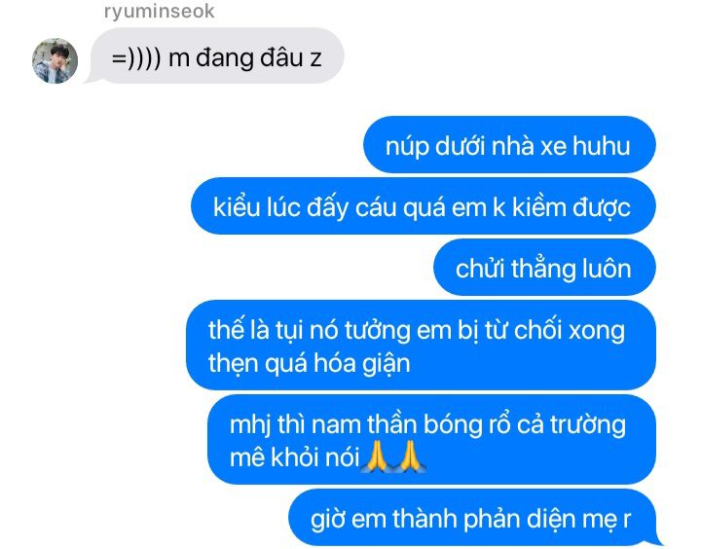Select the "núp dưới nhà xe huhu" bubble
The image size is (701, 549).
pos(509,144)
